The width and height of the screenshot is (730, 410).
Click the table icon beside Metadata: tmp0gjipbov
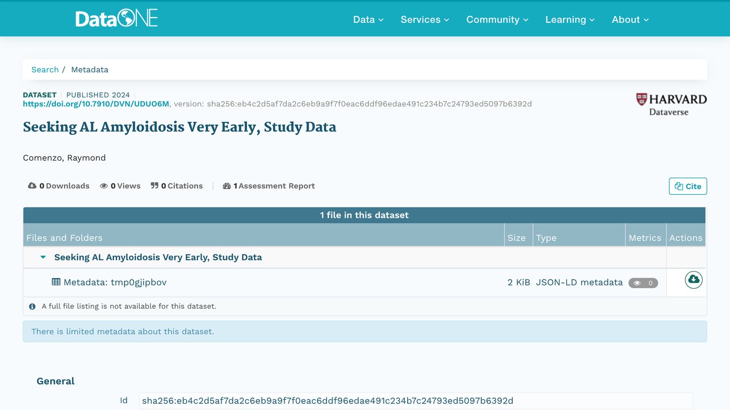tap(56, 282)
